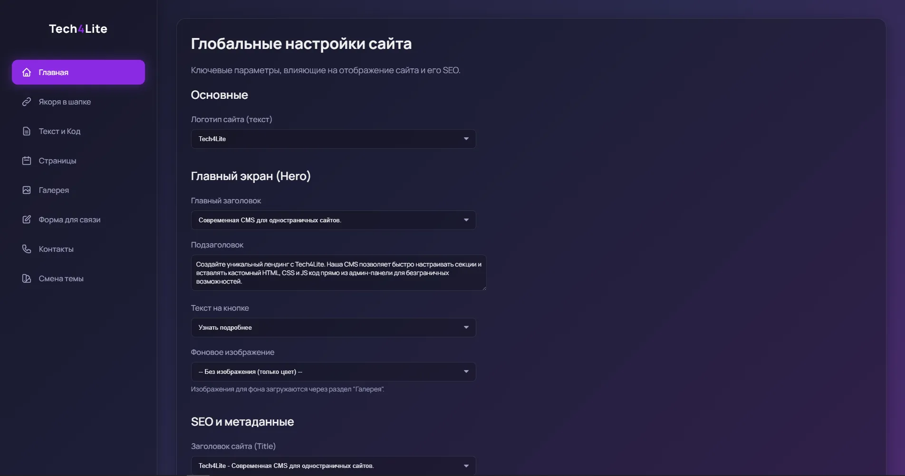Click the edit icon for Форма для связи
The image size is (905, 476).
point(27,219)
